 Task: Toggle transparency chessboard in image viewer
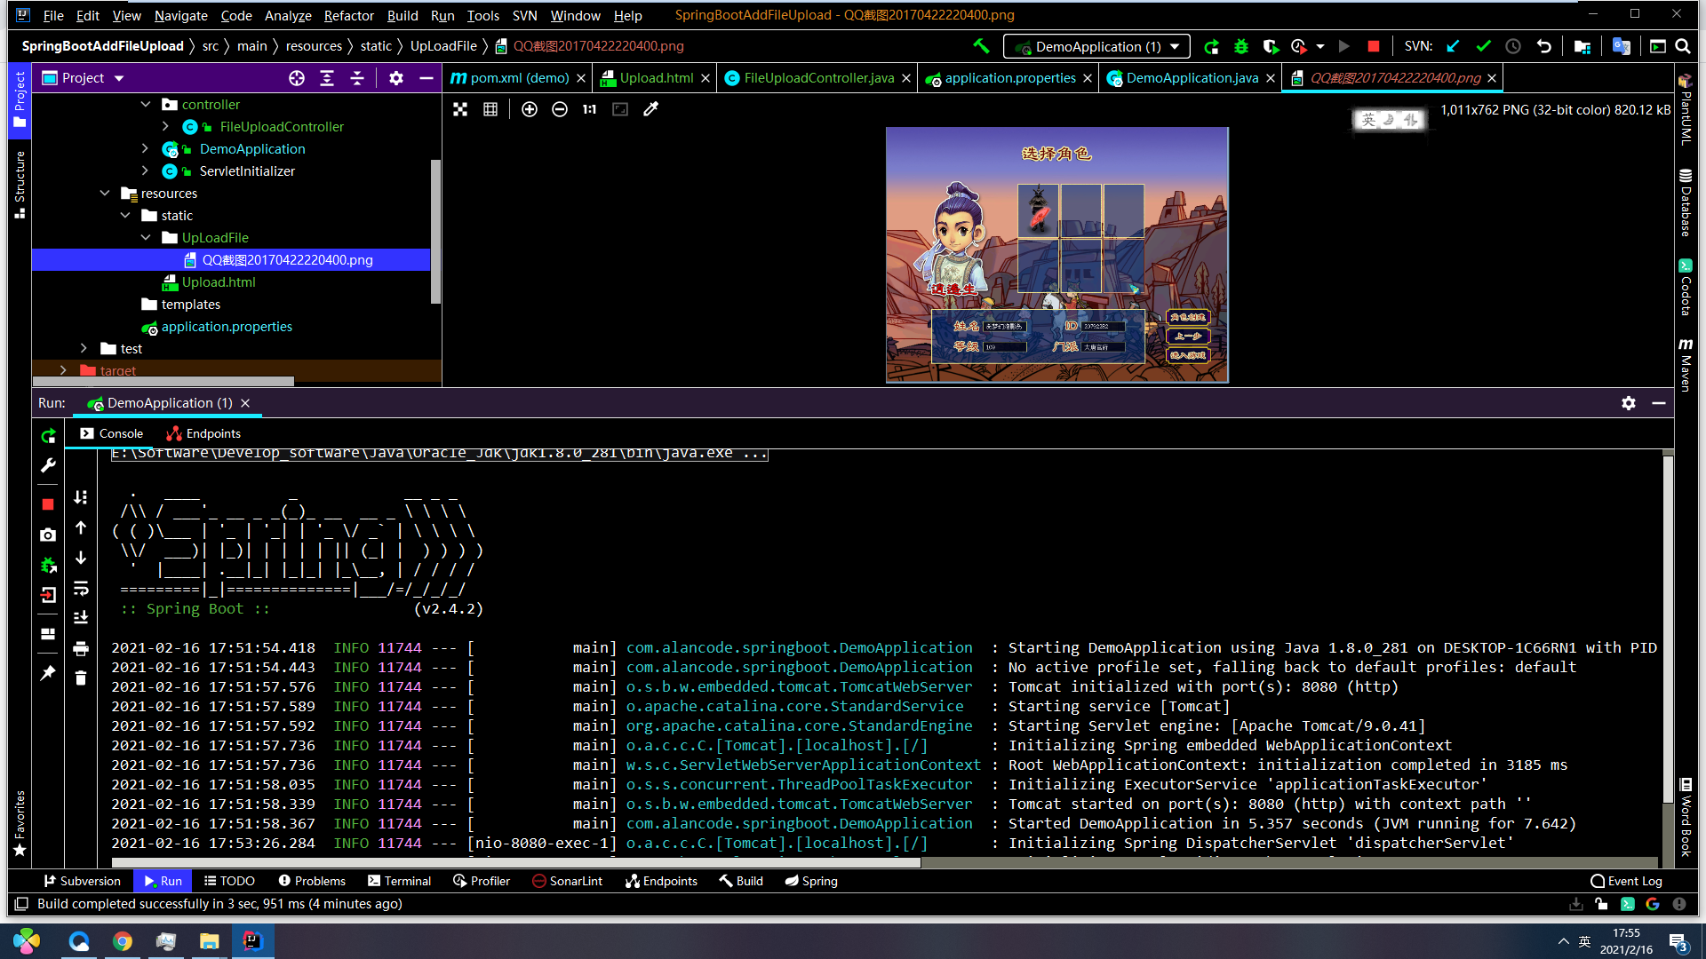tap(460, 109)
